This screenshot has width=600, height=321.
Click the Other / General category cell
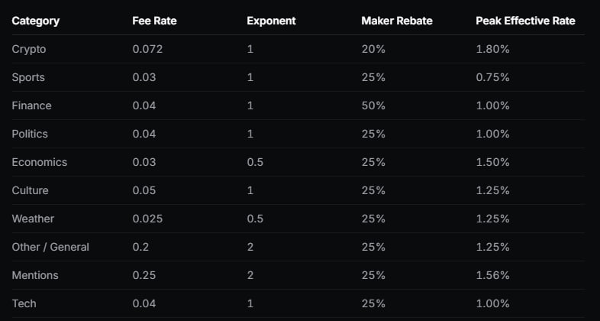pyautogui.click(x=50, y=247)
